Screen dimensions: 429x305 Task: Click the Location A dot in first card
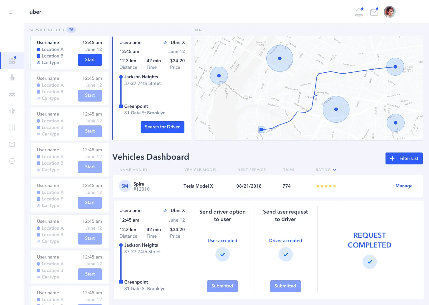38,49
